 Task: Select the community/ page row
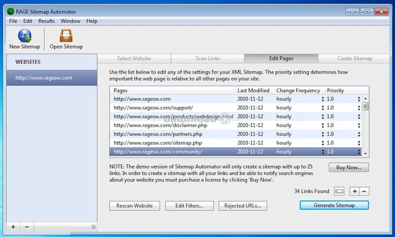[x=236, y=152]
